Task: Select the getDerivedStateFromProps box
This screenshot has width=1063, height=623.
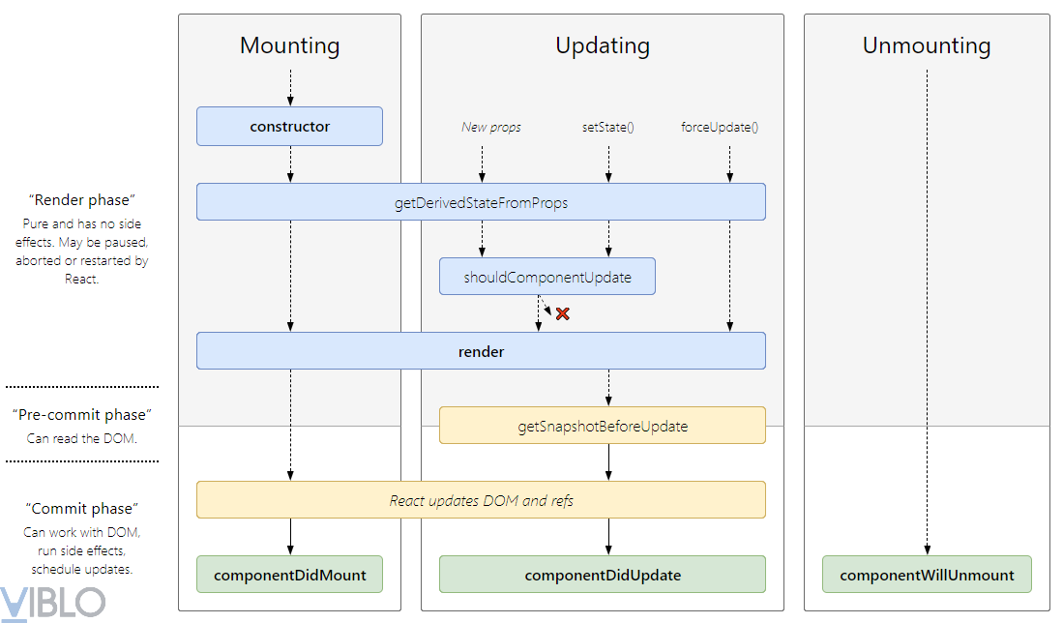Action: point(481,202)
